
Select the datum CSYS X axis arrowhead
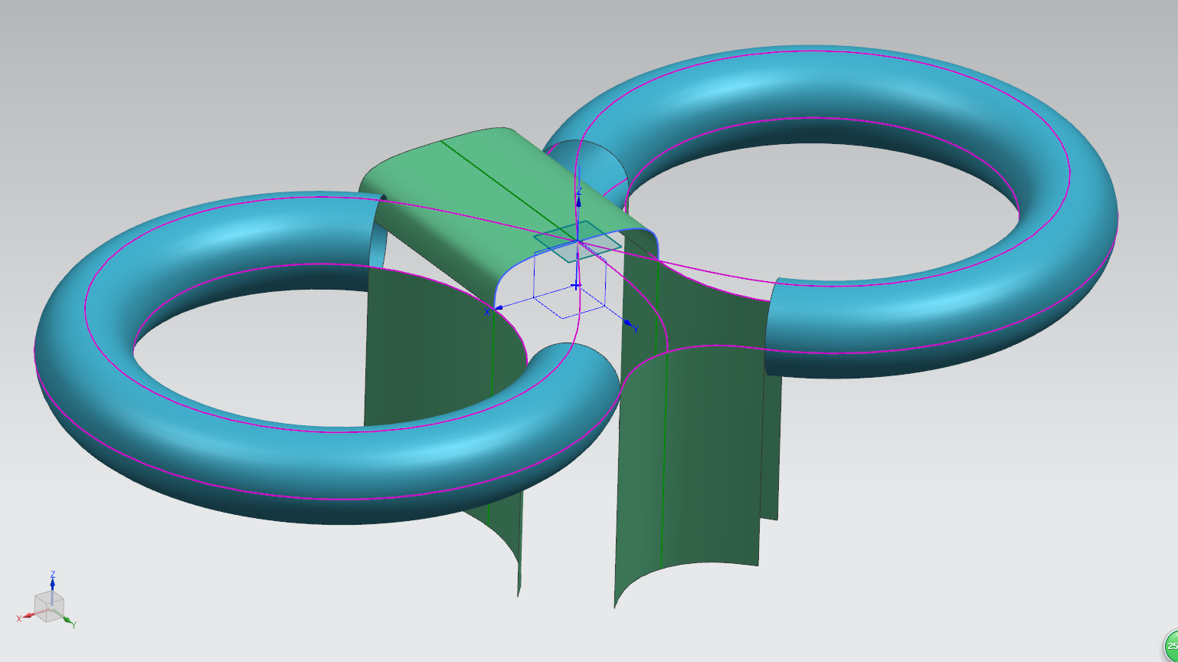point(497,307)
